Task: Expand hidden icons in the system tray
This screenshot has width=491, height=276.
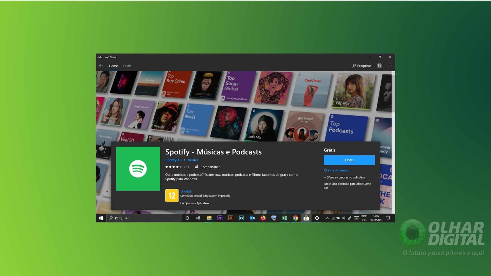Action: pyautogui.click(x=327, y=218)
